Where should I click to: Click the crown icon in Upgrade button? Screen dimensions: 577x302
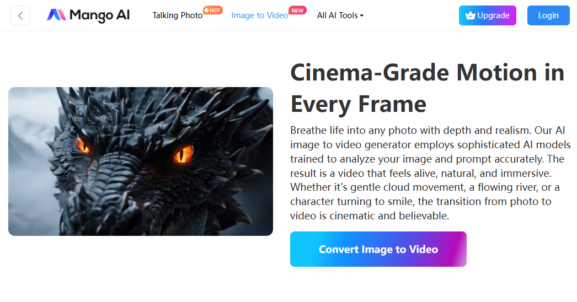(x=471, y=15)
